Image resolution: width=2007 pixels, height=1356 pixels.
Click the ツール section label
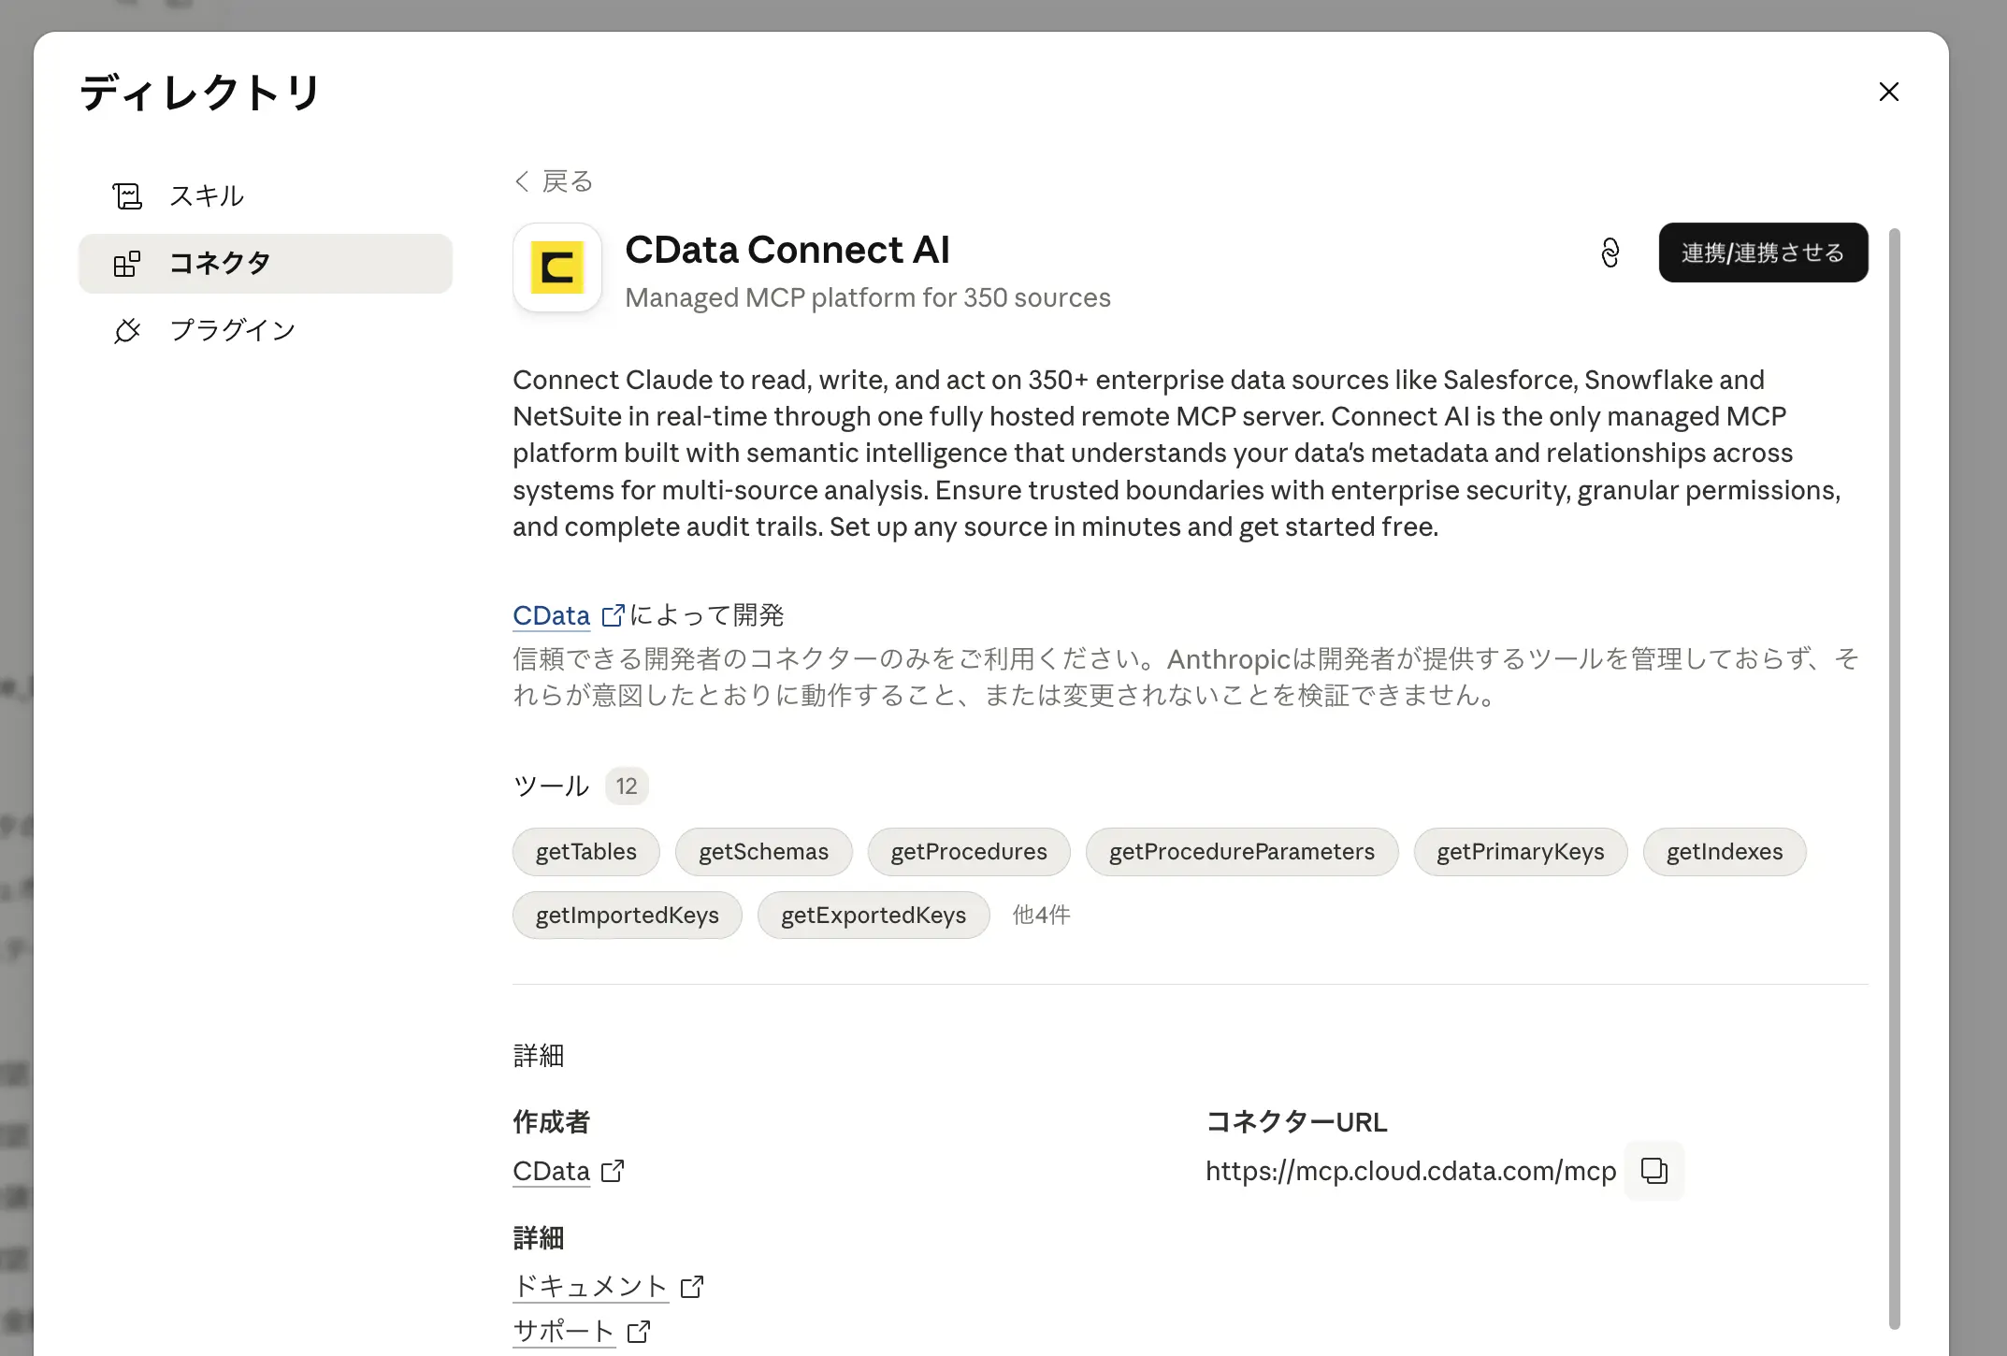[x=551, y=786]
